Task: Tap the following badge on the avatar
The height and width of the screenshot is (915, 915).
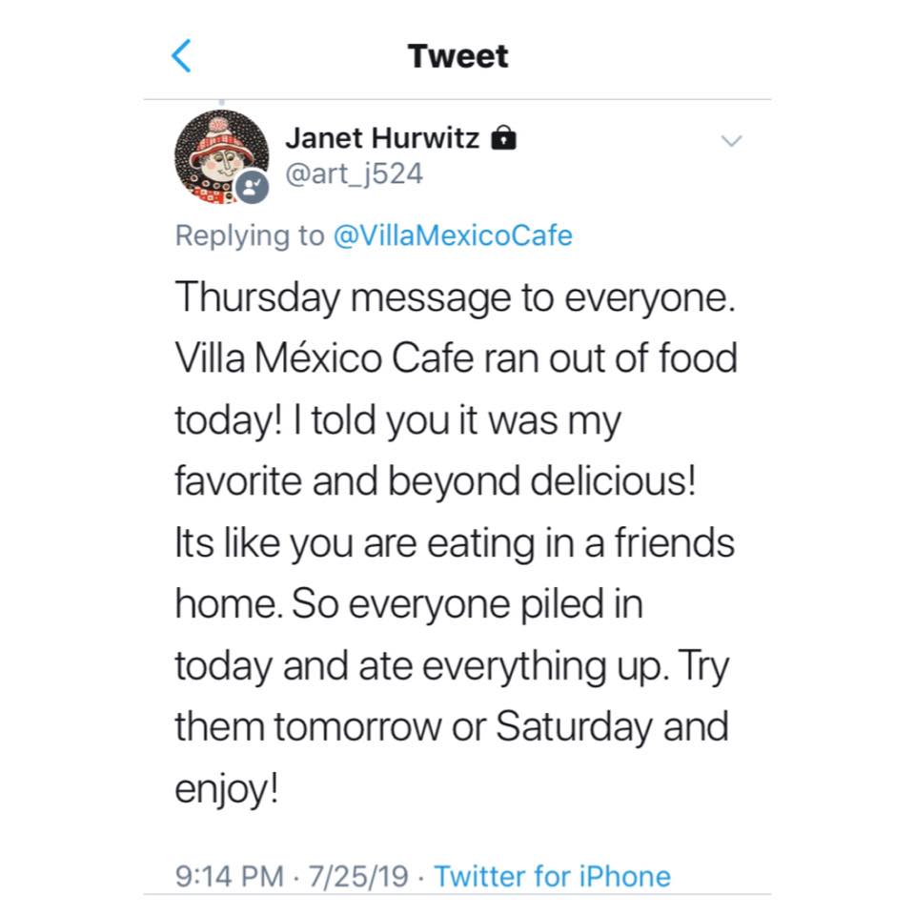Action: pos(253,187)
